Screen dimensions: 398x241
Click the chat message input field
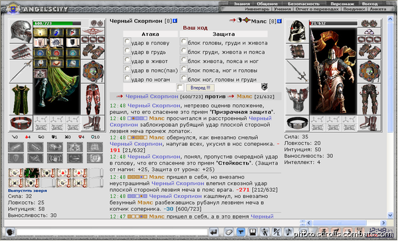[x=111, y=232]
